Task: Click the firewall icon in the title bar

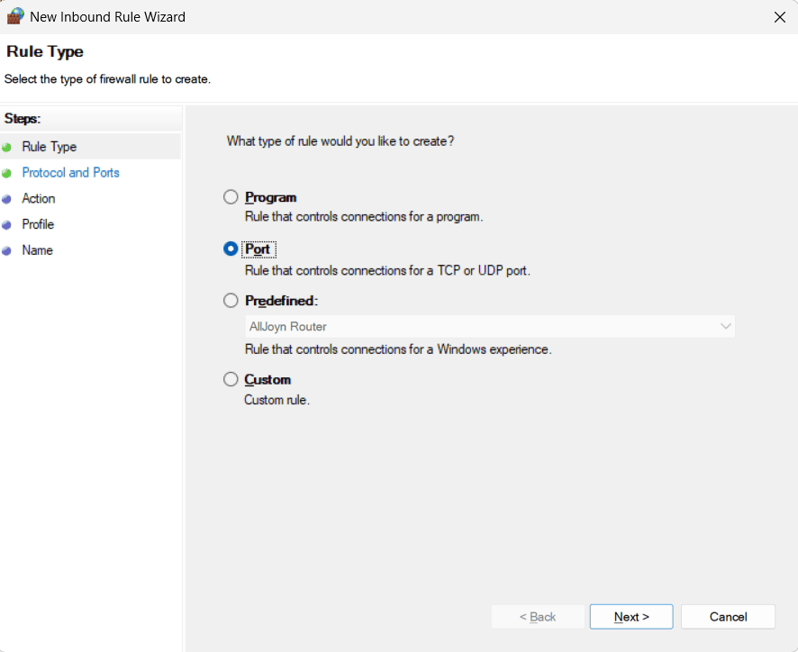Action: coord(16,16)
